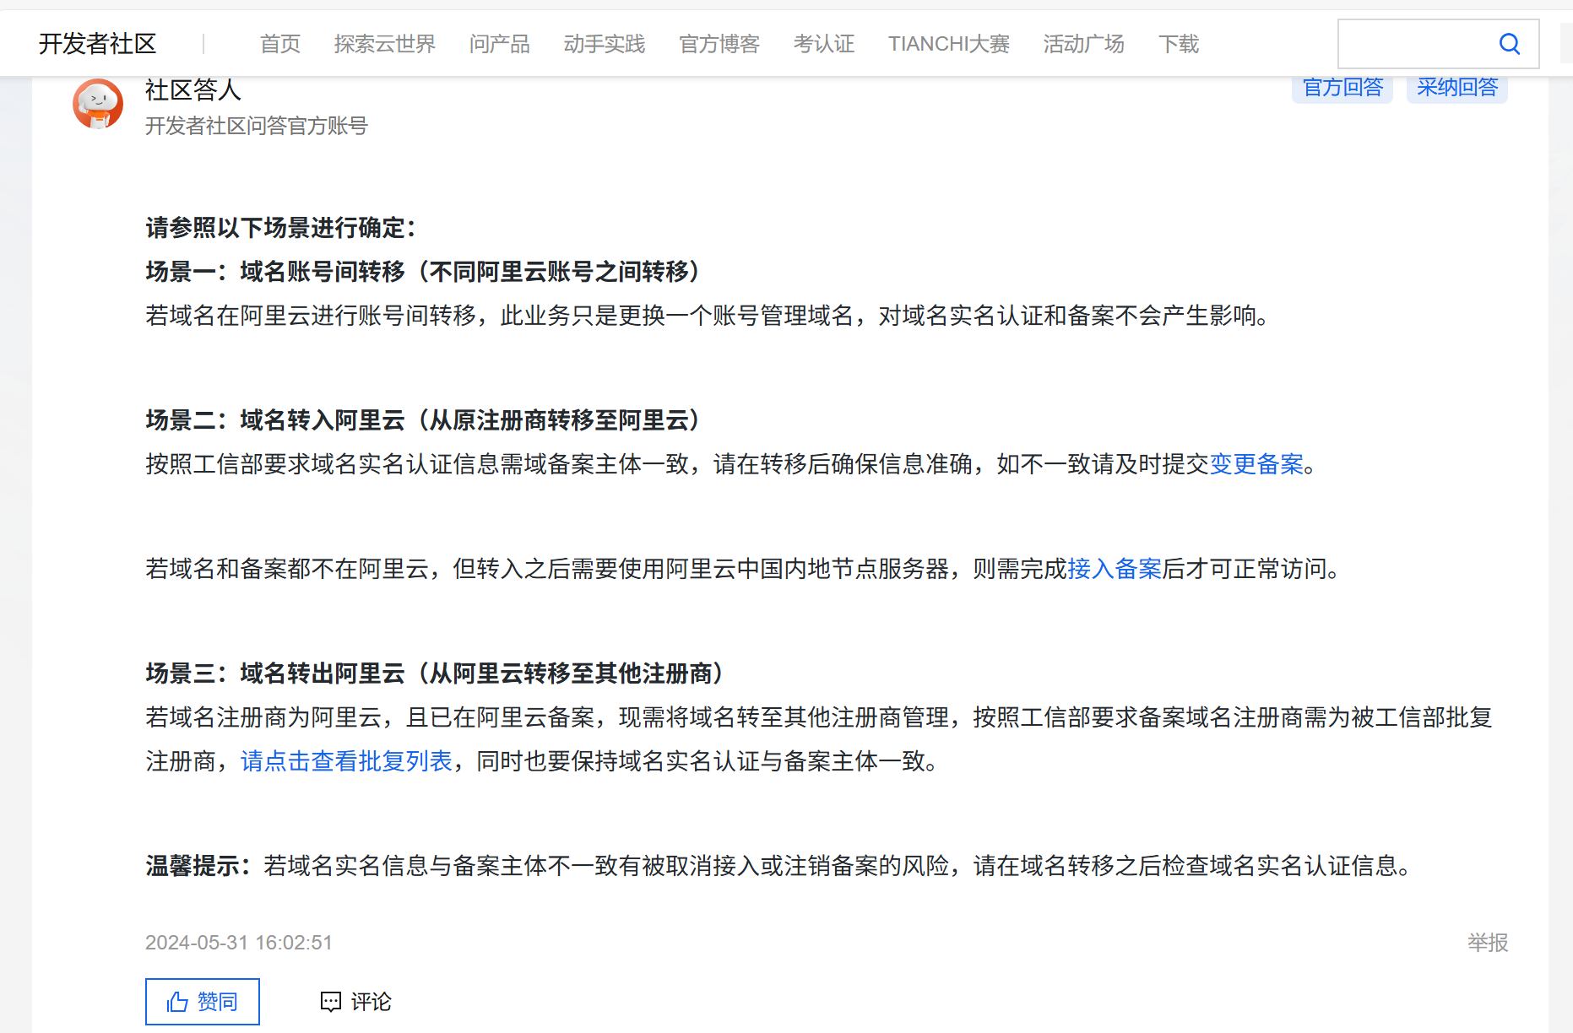Open 请点击查看批复列表 link
The height and width of the screenshot is (1033, 1573).
pos(347,761)
